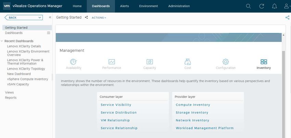Open the search magnifier icon
Image resolution: width=291 pixels, height=138 pixels.
tap(248, 6)
